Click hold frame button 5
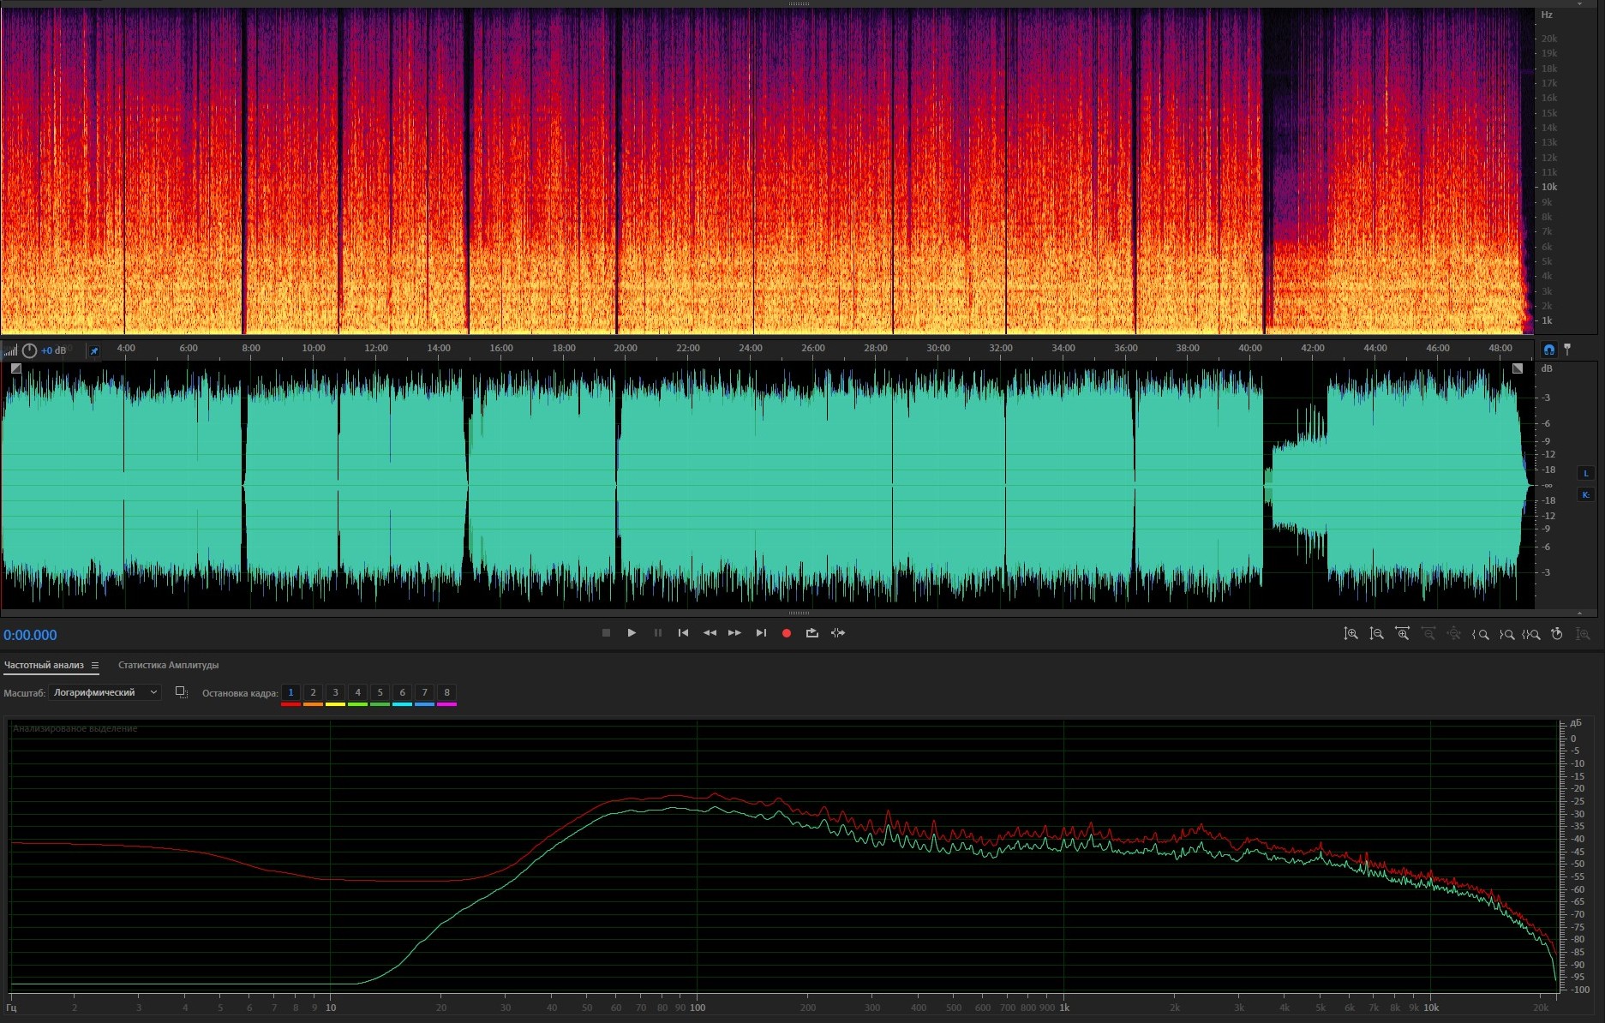 pos(380,692)
